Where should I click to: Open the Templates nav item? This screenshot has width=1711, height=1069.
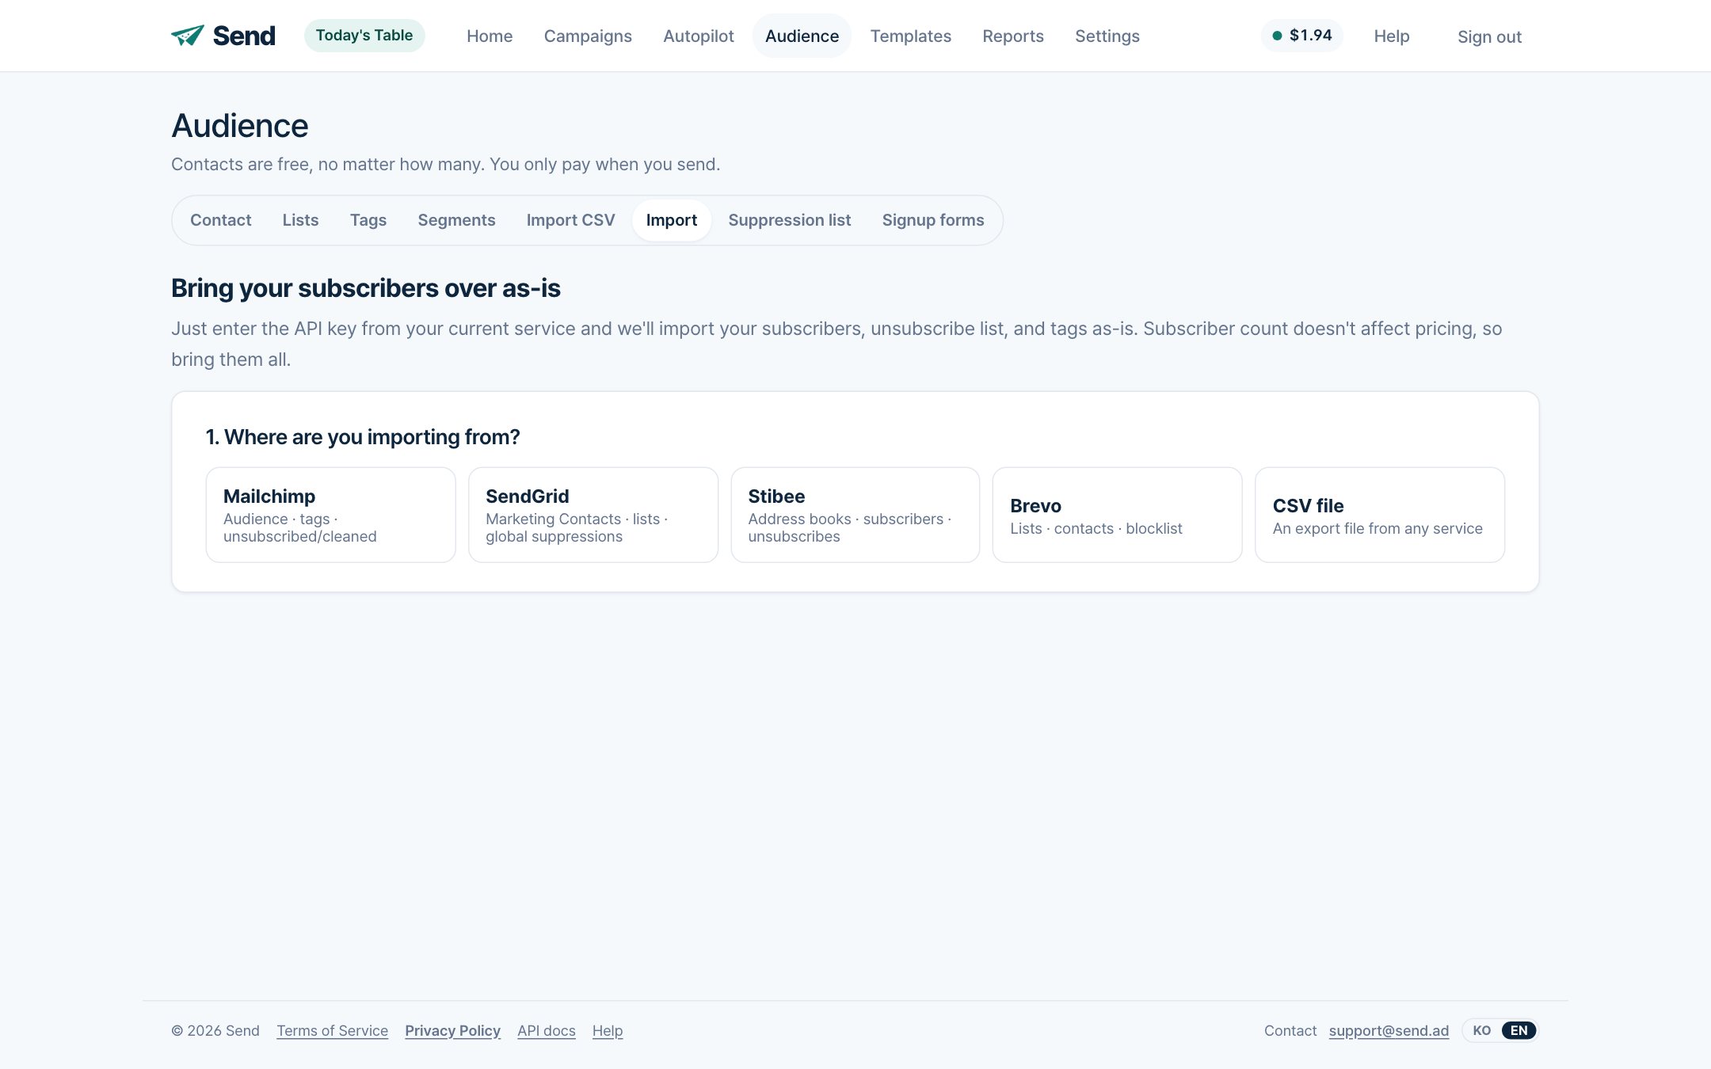910,36
